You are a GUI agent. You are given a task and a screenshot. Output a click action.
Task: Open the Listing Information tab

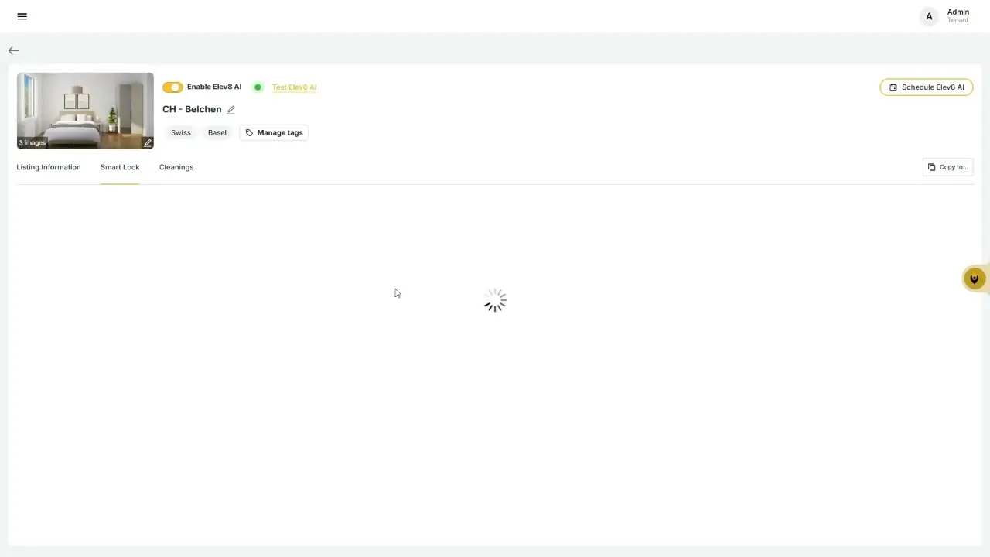coord(49,167)
